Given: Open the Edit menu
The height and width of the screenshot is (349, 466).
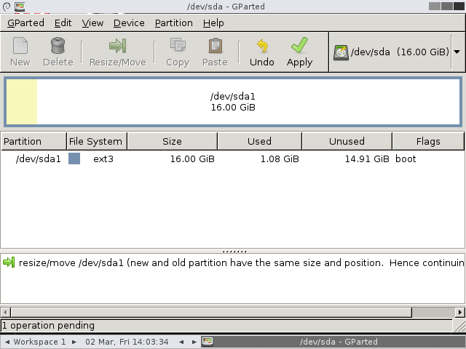Looking at the screenshot, I should pos(63,23).
